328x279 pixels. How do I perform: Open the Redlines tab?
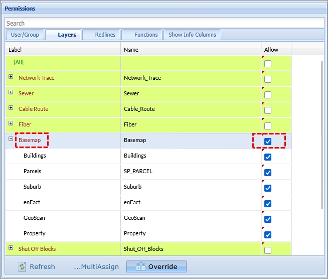pos(105,35)
